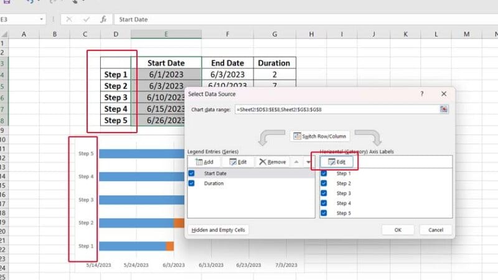Click the Insert Function fx icon
Screen dimensions: 498x280
pyautogui.click(x=103, y=19)
